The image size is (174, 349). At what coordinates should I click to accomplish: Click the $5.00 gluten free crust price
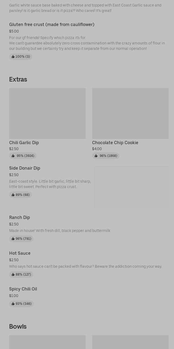pyautogui.click(x=14, y=31)
